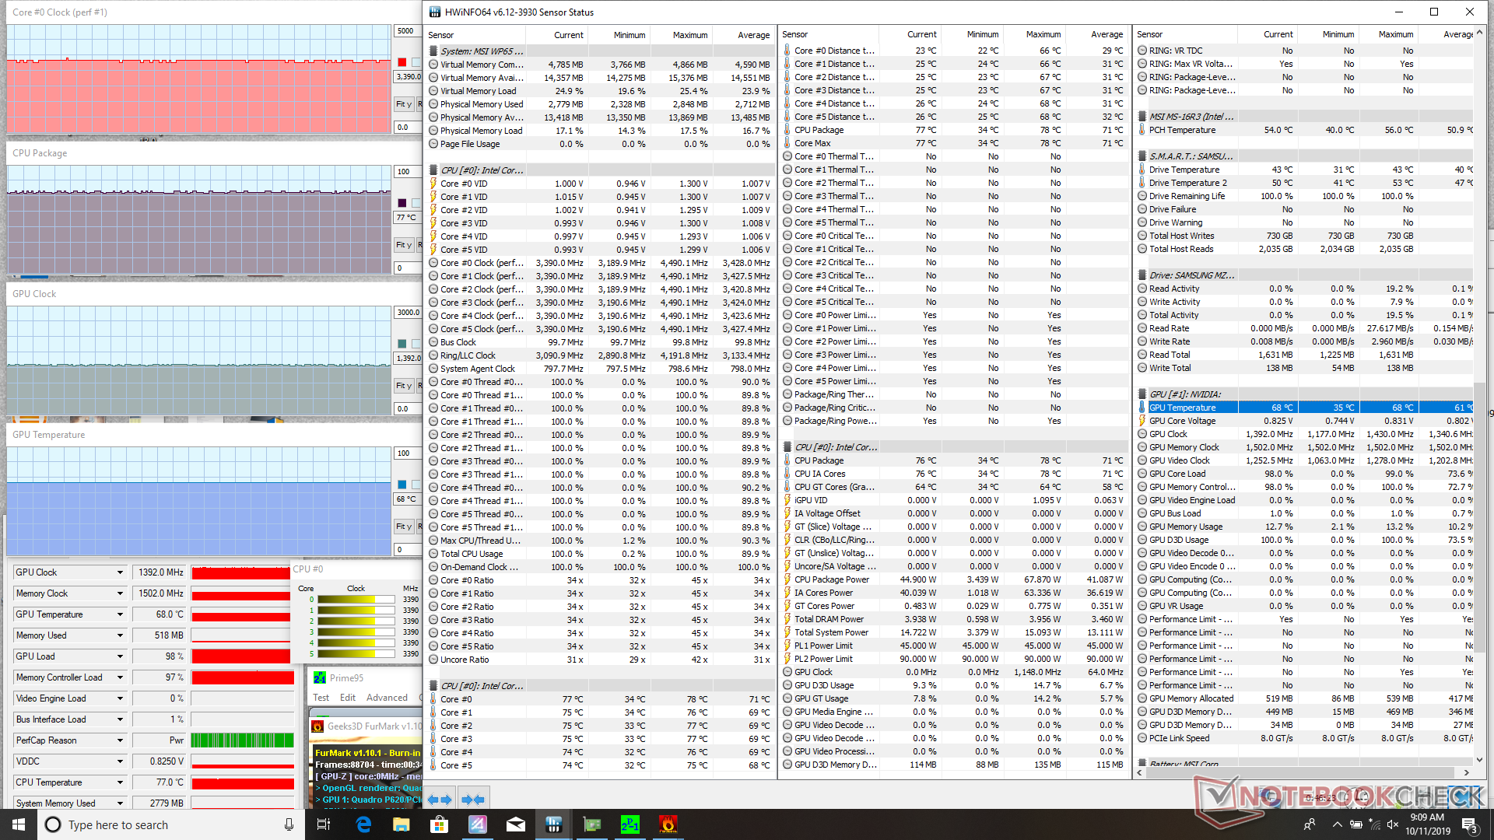1494x840 pixels.
Task: Open HWiNFO from the taskbar
Action: point(553,824)
